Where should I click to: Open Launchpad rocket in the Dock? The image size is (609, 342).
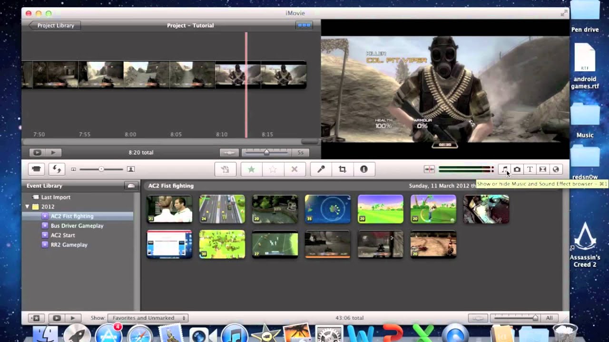click(x=77, y=333)
